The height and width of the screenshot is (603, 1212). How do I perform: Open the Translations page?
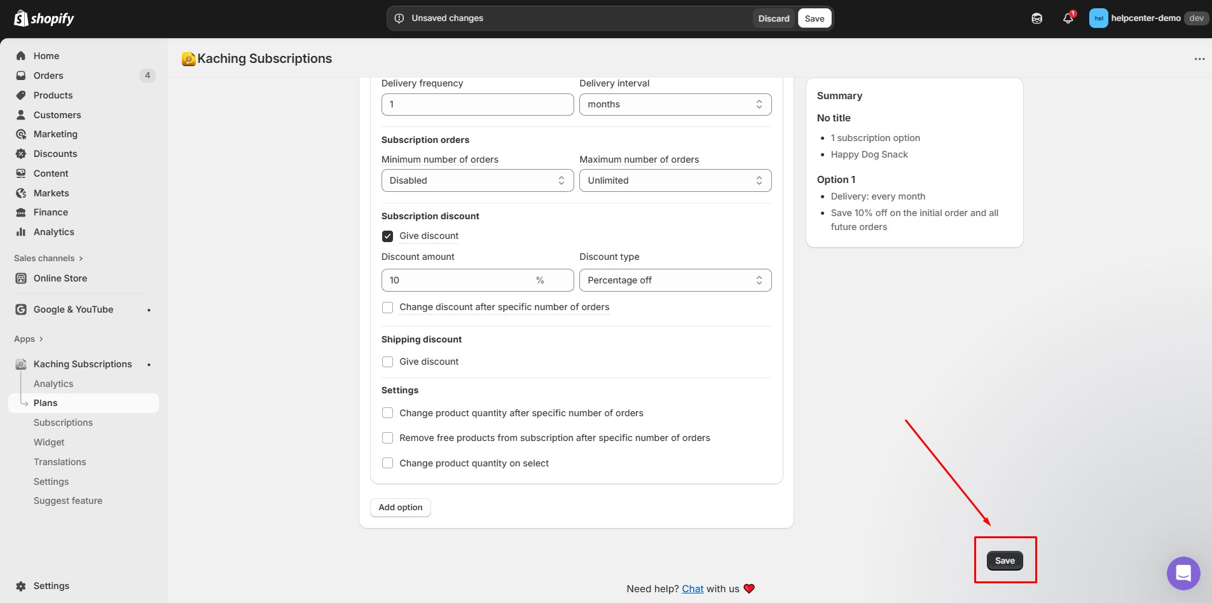click(x=60, y=462)
